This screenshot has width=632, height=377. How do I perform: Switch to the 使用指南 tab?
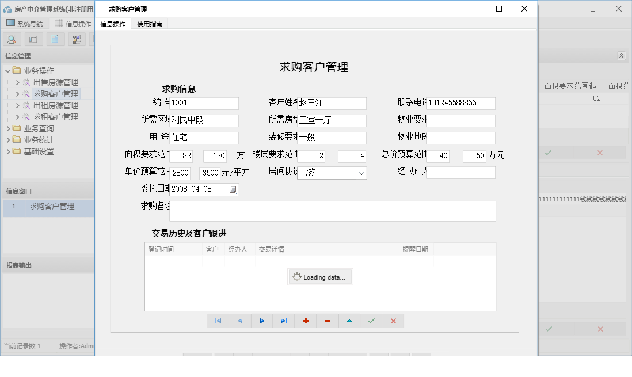tap(149, 24)
